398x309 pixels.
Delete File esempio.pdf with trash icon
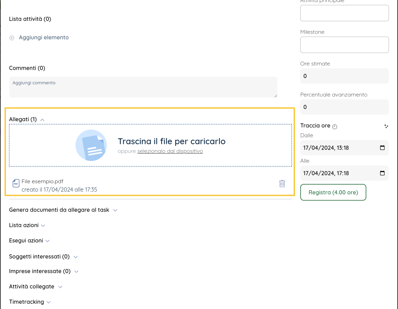282,184
